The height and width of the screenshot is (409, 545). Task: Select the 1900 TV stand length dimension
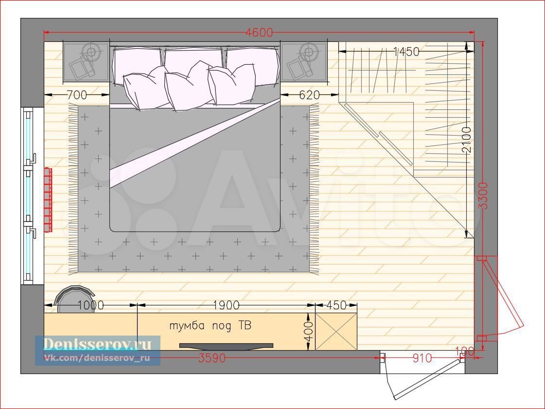click(x=226, y=305)
